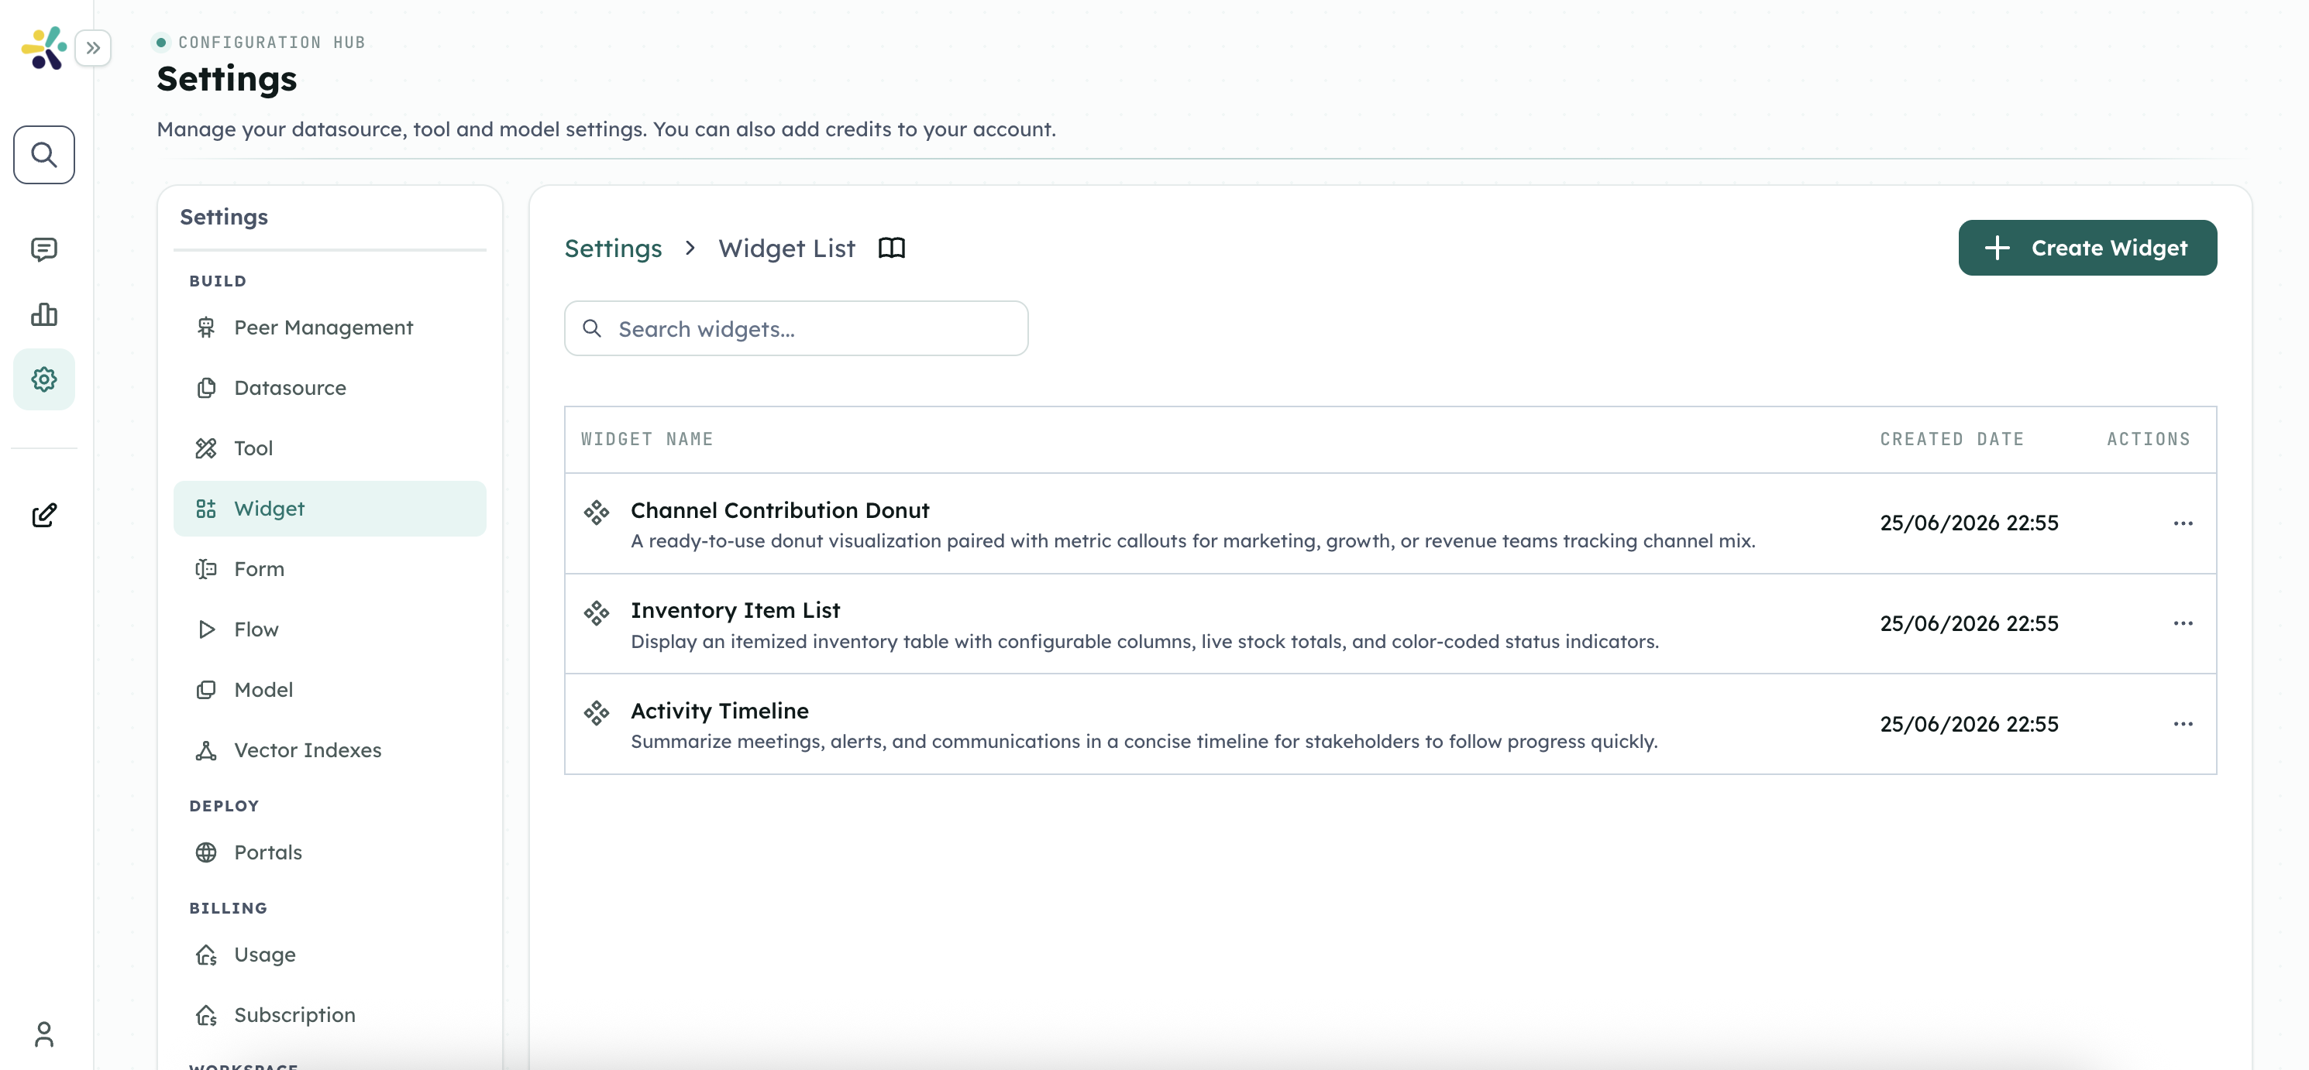Open Portals under Deploy
The height and width of the screenshot is (1070, 2309).
pyautogui.click(x=330, y=852)
